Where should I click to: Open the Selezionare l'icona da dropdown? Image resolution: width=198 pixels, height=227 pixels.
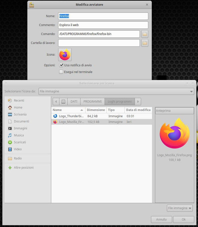[116, 91]
